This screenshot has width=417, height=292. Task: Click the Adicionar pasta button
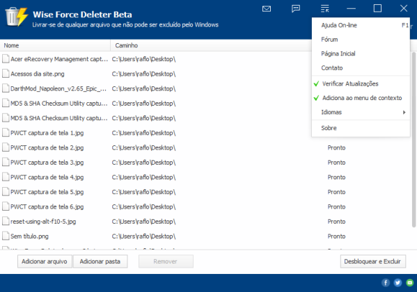tap(100, 261)
